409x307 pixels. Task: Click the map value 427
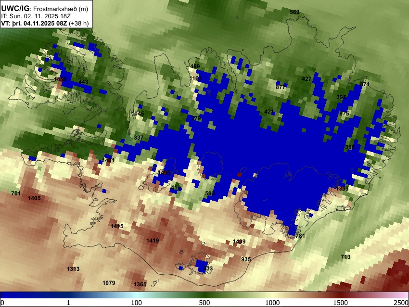point(306,79)
